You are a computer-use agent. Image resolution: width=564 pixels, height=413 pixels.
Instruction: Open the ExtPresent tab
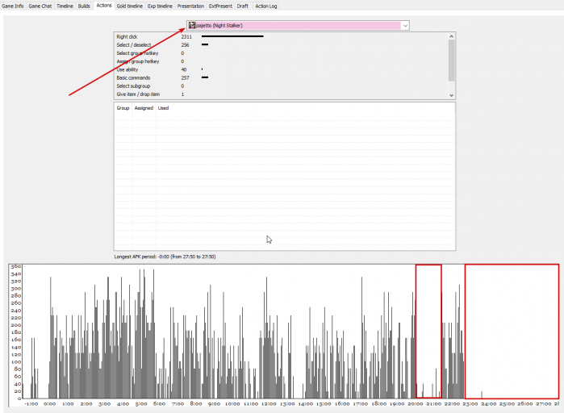[x=220, y=6]
